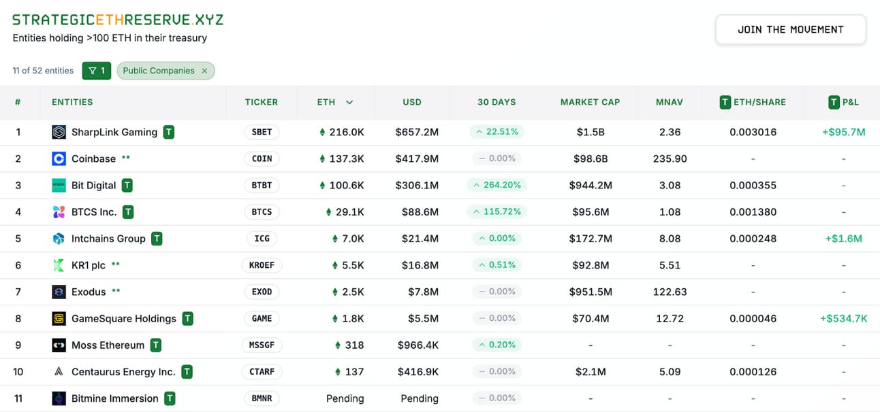Click the green T badge beside SharpLink Gaming
Viewport: 880px width, 412px height.
[x=169, y=132]
